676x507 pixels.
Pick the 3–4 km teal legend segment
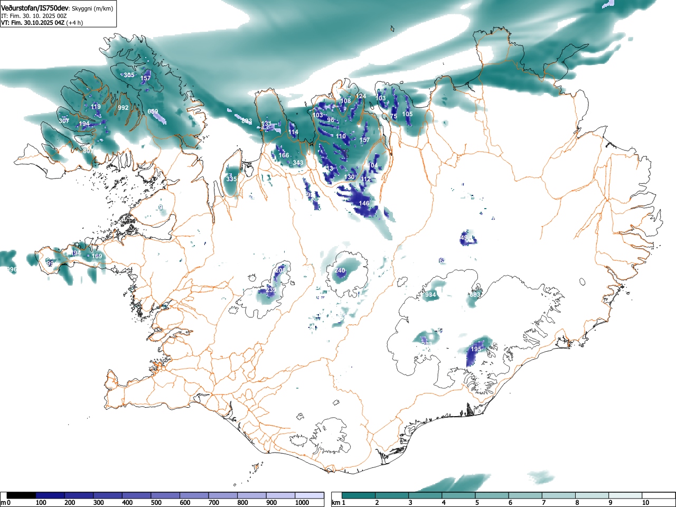[x=426, y=495]
